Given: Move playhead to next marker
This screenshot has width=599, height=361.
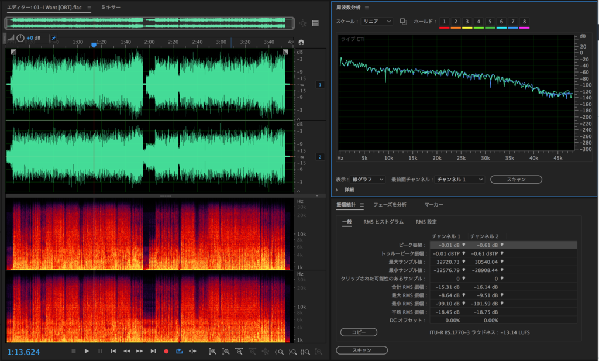Looking at the screenshot, I should coord(153,351).
